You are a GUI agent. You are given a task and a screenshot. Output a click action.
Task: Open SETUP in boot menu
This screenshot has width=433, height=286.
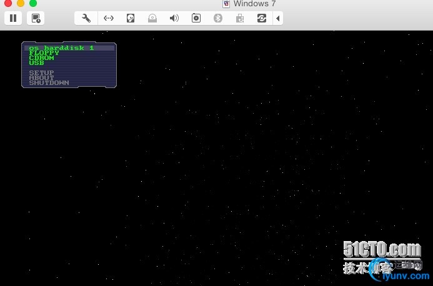41,72
